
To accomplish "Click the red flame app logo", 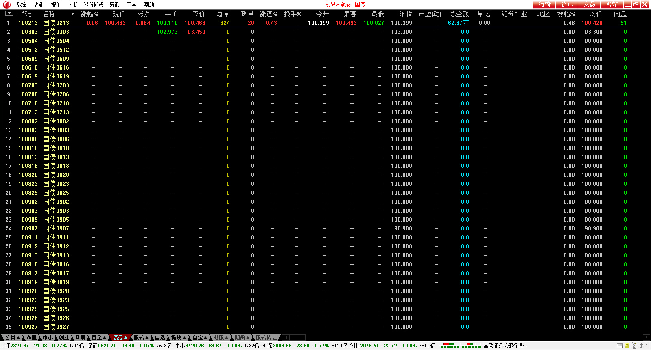I will pos(7,4).
